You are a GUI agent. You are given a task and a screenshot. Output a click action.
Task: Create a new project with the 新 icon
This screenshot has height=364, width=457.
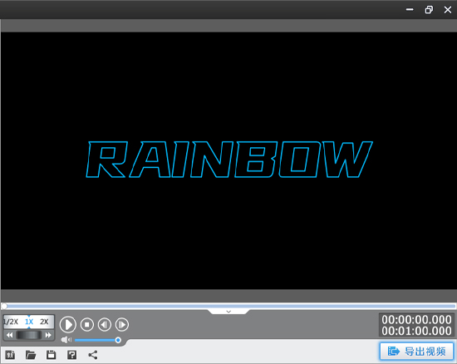click(10, 355)
